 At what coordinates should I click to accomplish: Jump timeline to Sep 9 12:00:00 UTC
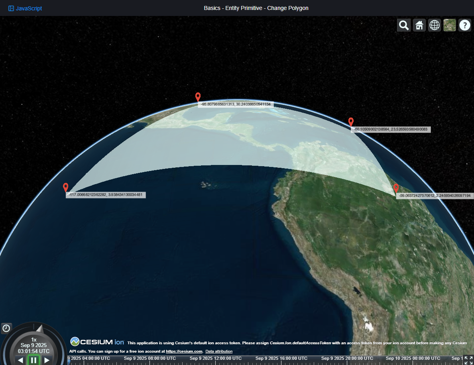pos(216,358)
